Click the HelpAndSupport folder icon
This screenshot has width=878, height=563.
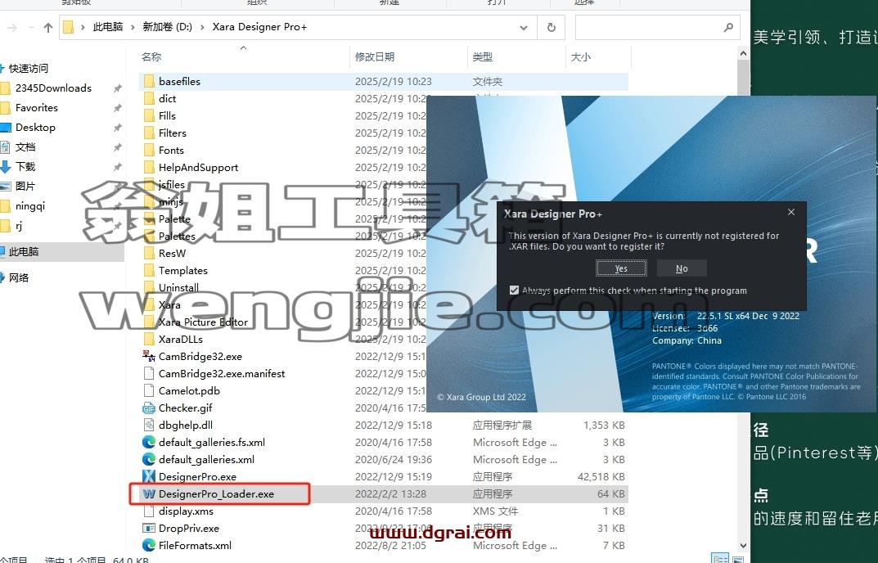(148, 168)
